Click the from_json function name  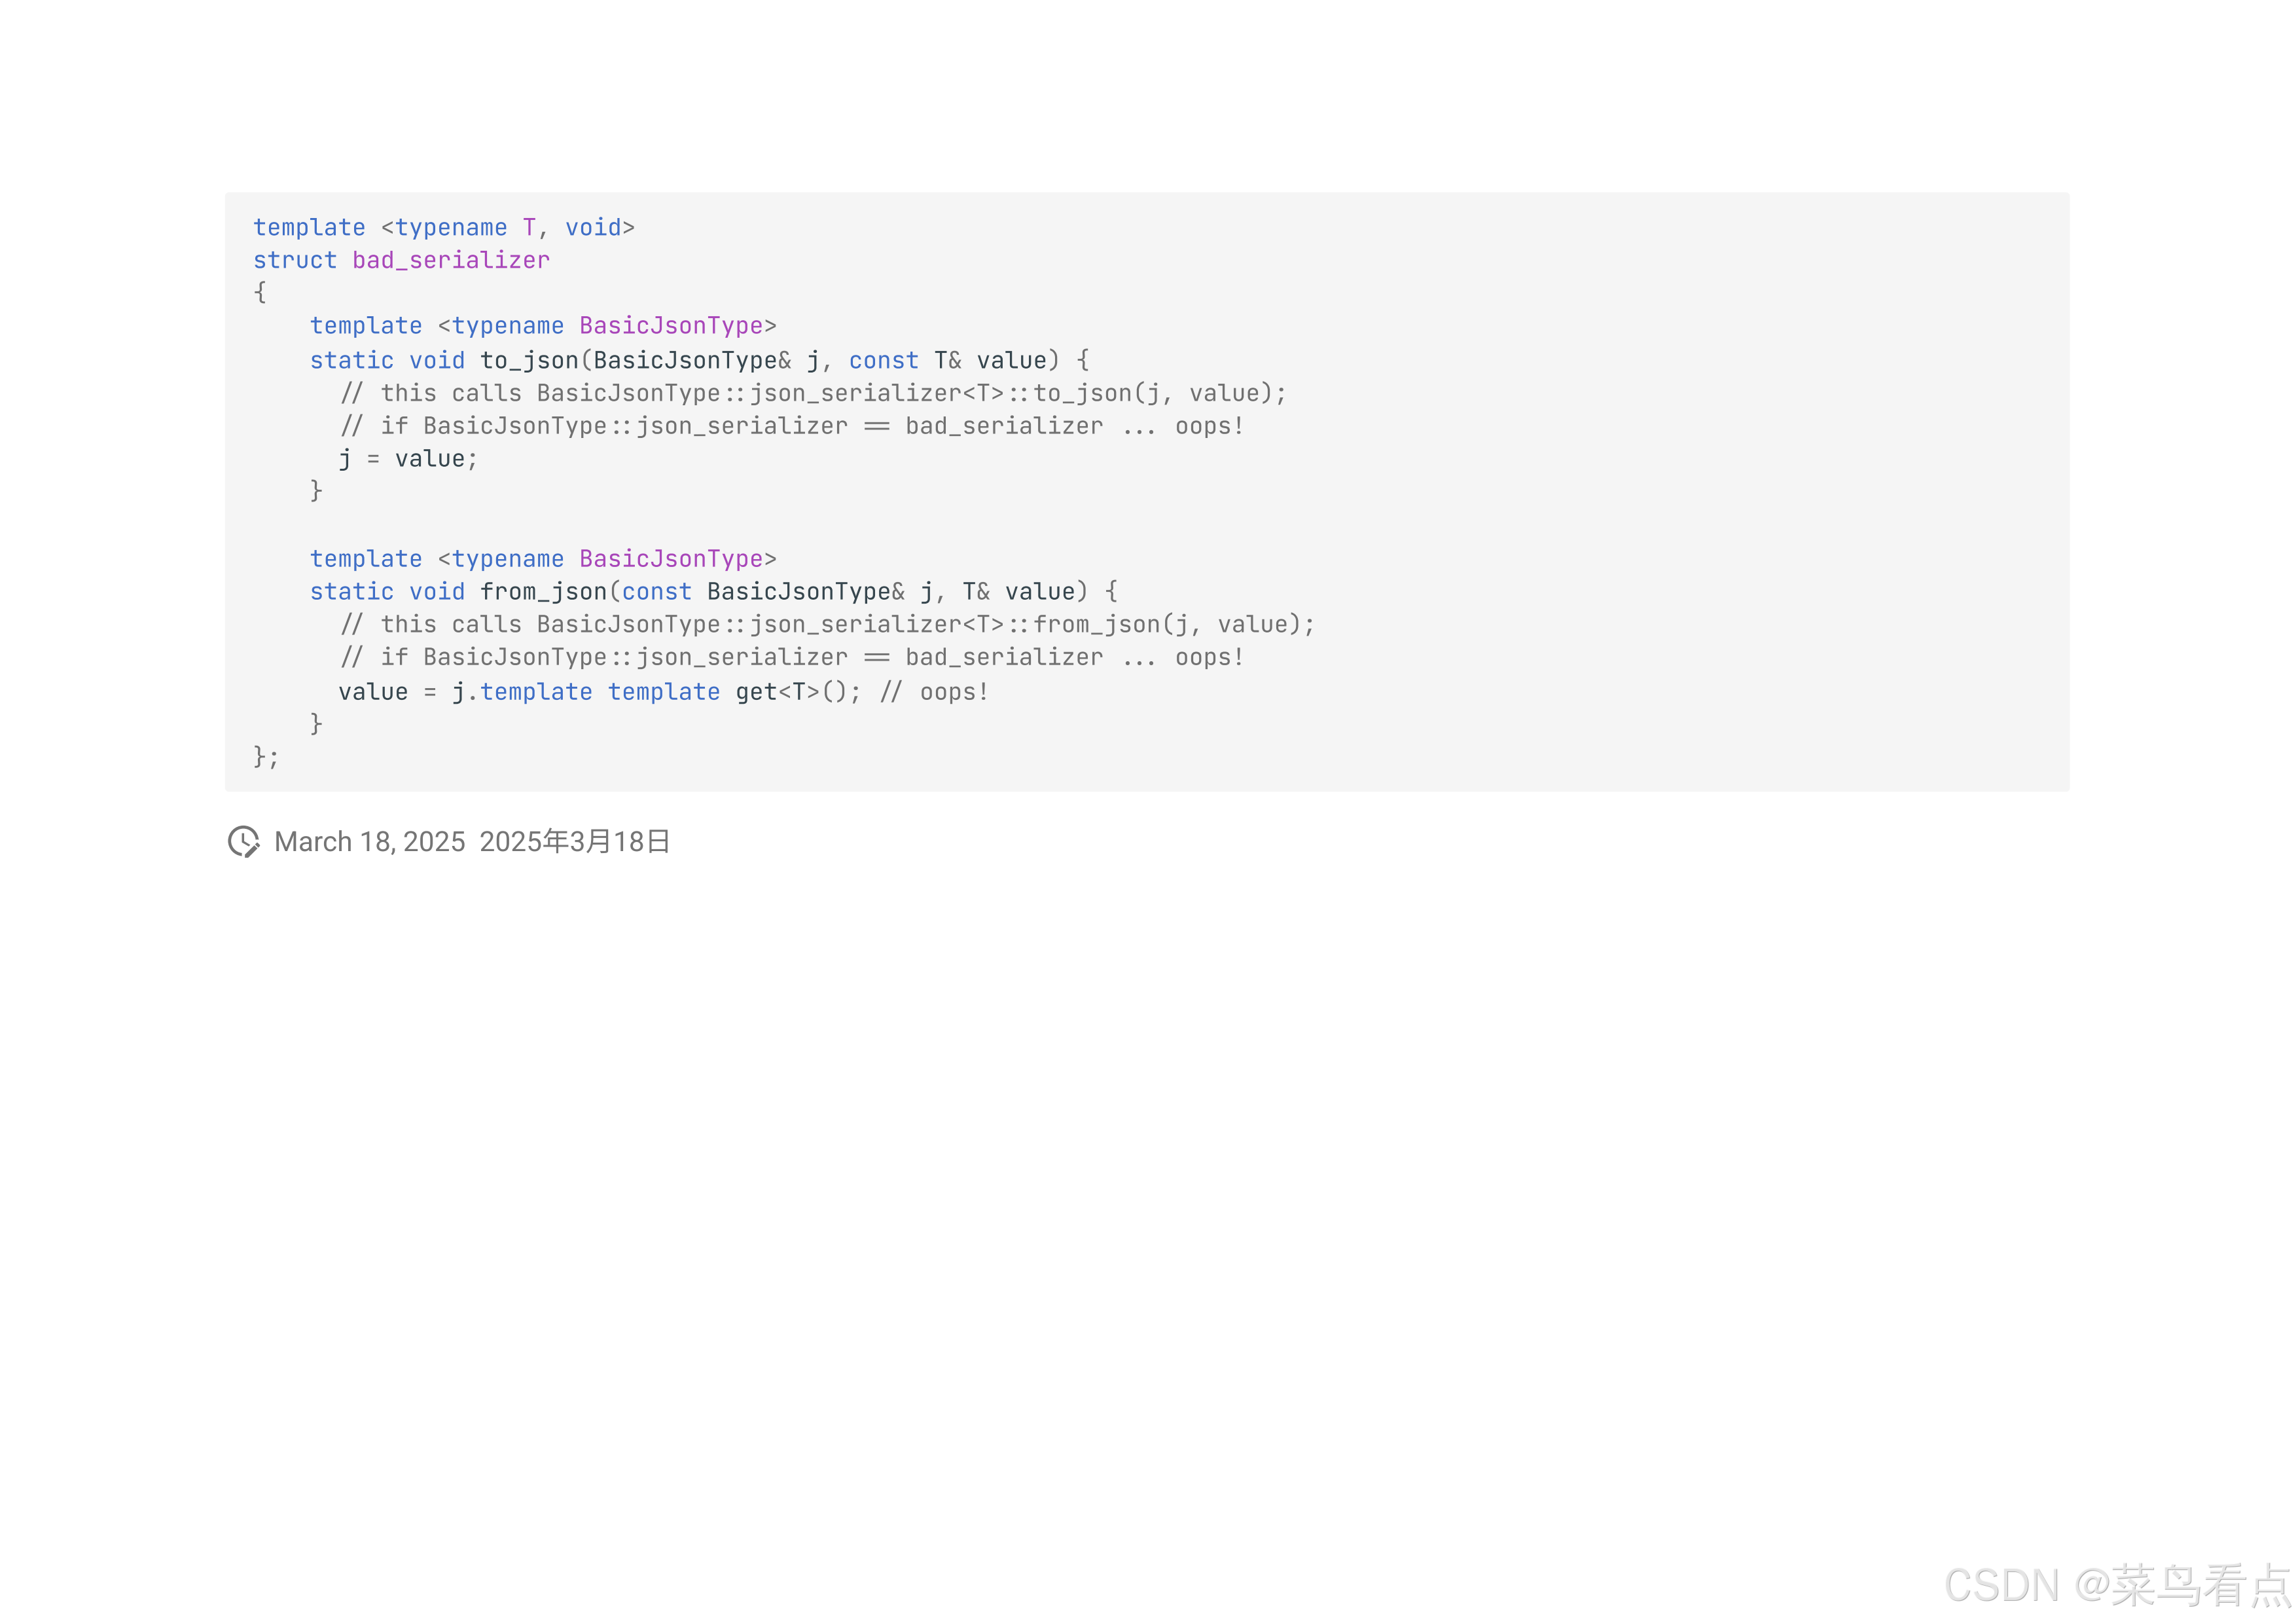pos(543,591)
